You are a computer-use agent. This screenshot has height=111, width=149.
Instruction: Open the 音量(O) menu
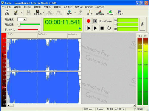click(38, 7)
